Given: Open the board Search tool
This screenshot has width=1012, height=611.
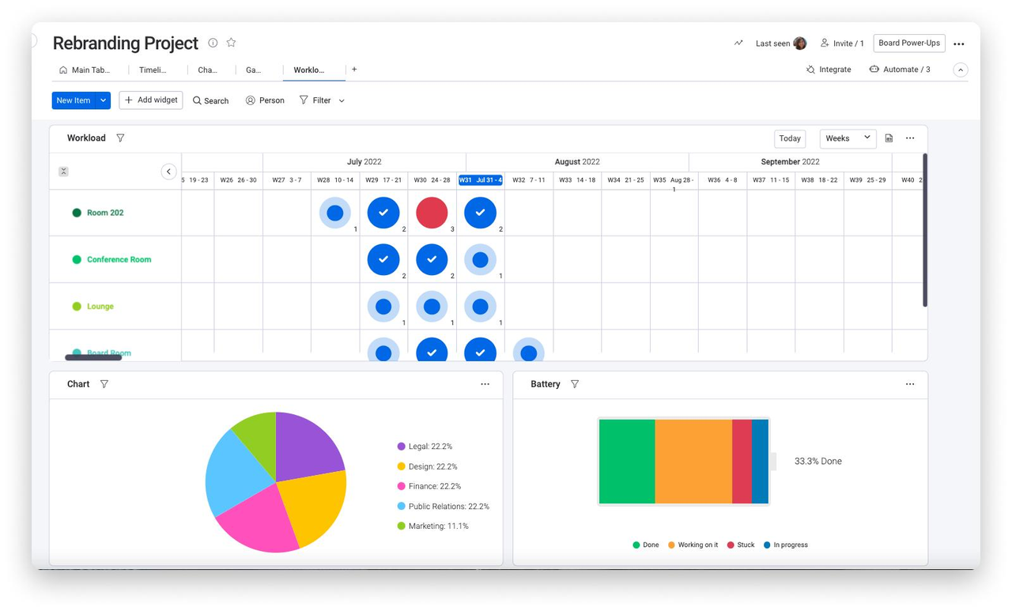Looking at the screenshot, I should click(x=210, y=100).
